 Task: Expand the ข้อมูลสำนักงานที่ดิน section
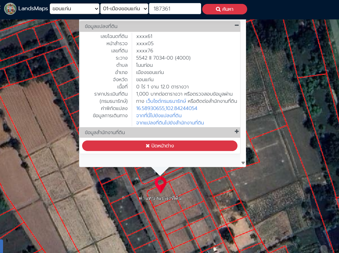(x=105, y=132)
